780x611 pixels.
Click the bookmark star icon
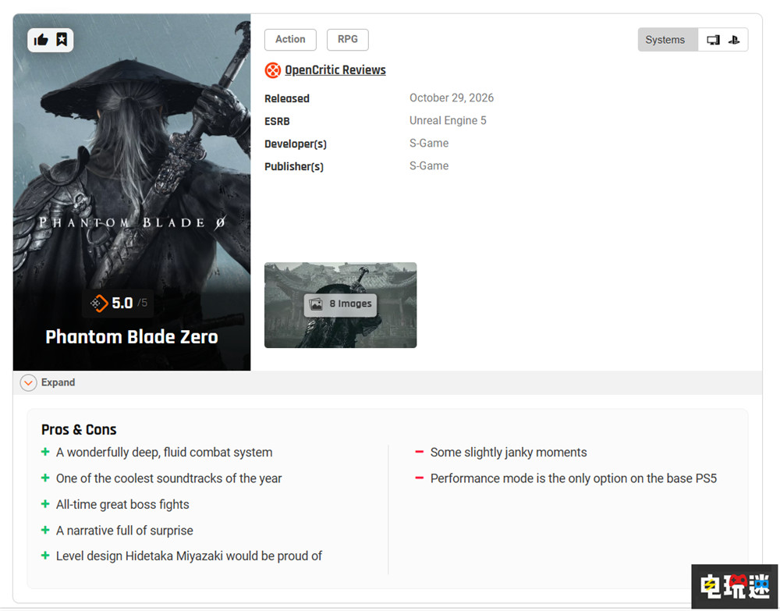[x=62, y=39]
